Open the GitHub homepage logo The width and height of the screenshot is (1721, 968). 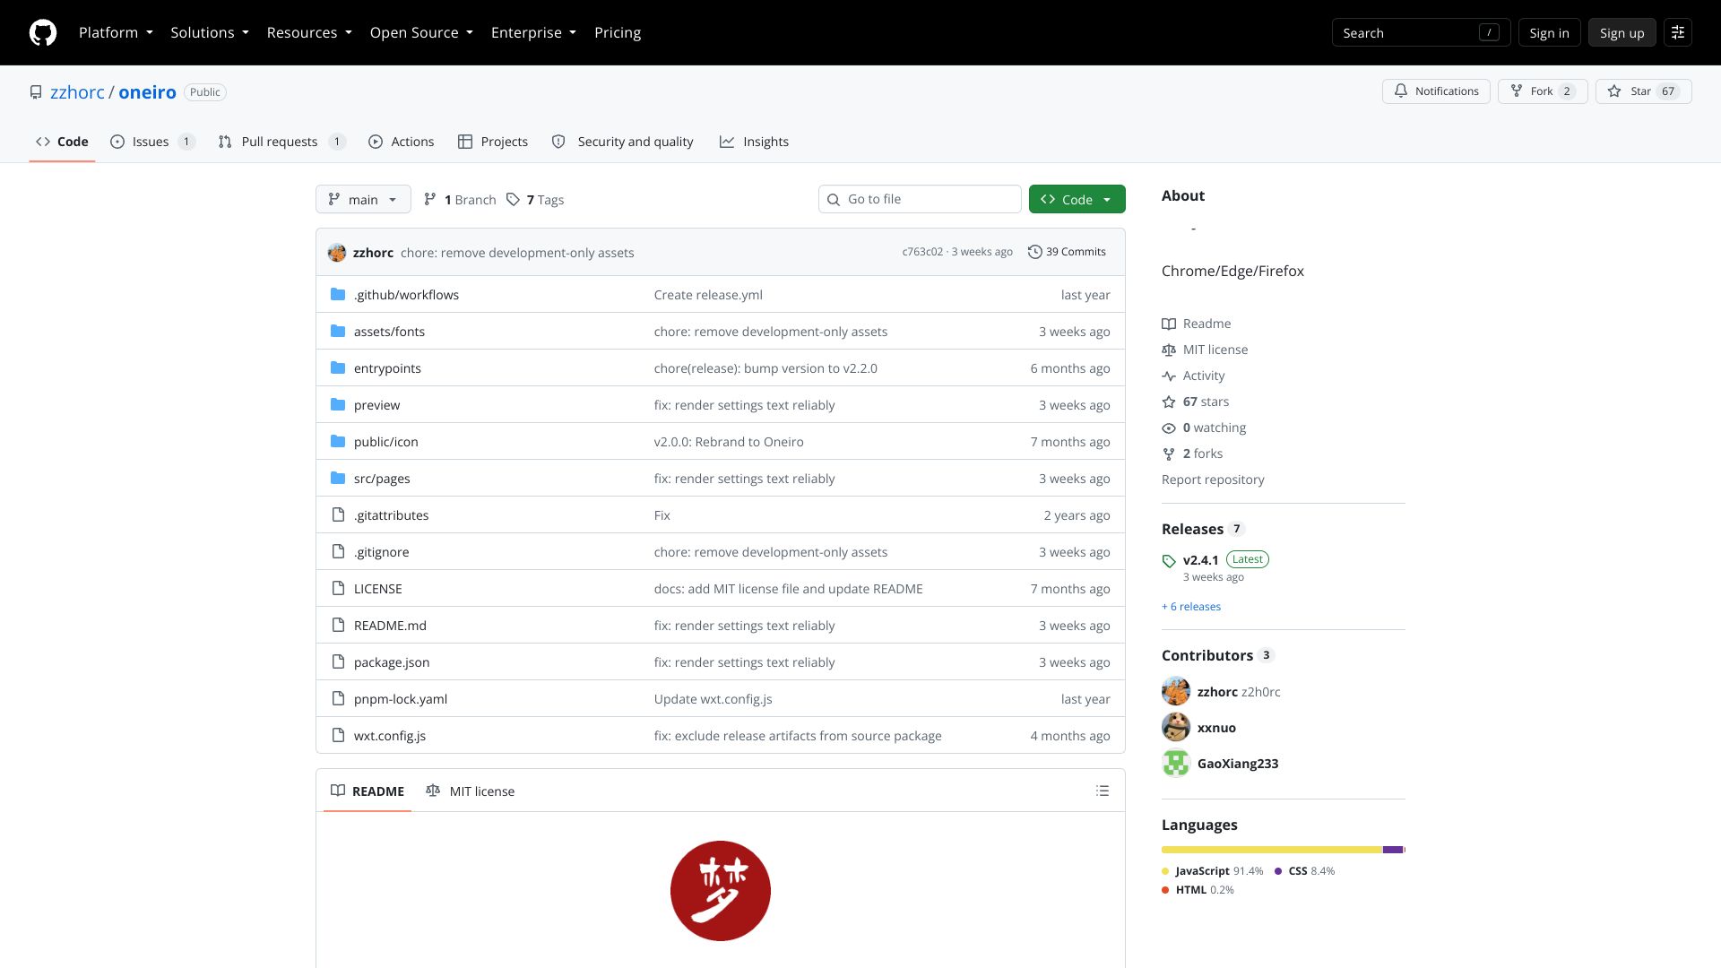coord(43,32)
